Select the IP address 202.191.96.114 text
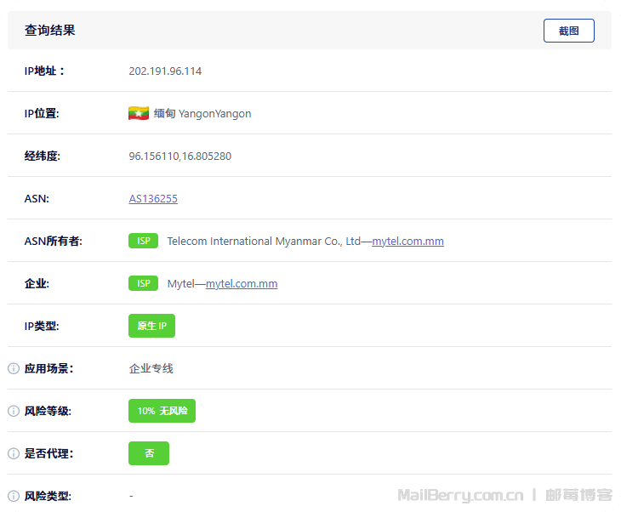621x512 pixels. pyautogui.click(x=165, y=71)
